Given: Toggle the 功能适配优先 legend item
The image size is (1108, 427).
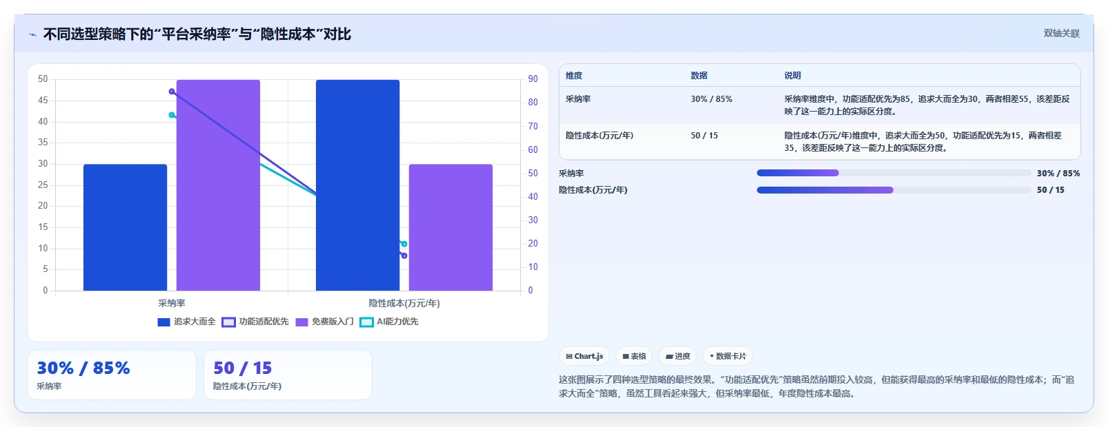Looking at the screenshot, I should coord(255,322).
